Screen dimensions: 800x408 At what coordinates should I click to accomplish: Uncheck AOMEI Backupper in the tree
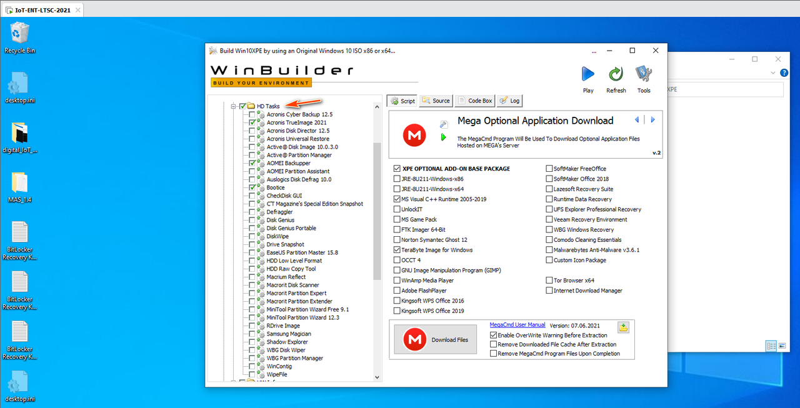tap(252, 163)
